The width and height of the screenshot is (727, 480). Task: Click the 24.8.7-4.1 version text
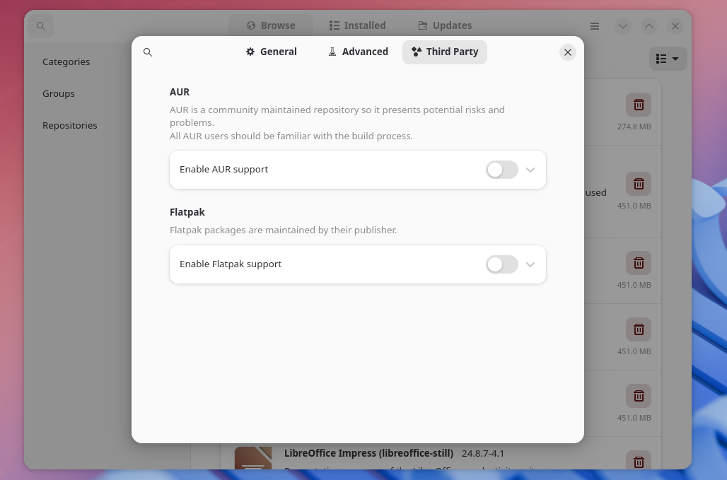482,454
